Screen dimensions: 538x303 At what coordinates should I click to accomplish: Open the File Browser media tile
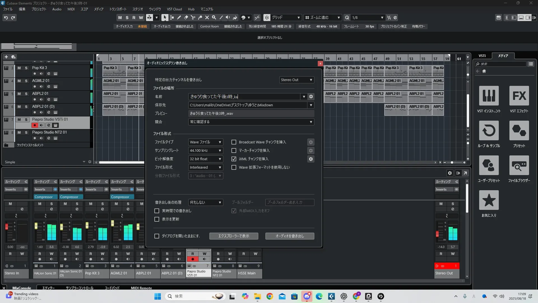click(x=519, y=166)
